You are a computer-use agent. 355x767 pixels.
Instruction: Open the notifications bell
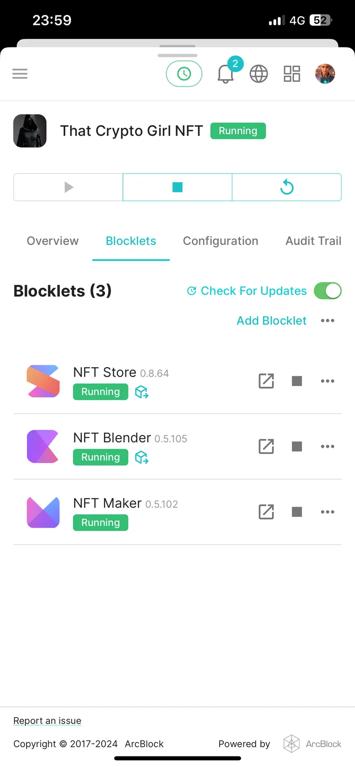click(x=225, y=74)
